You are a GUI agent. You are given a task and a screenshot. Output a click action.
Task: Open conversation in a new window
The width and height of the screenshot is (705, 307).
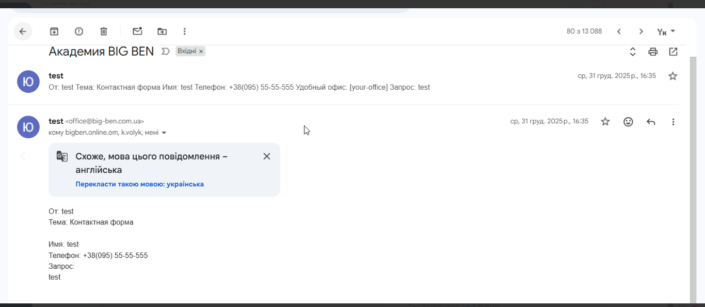pos(673,52)
